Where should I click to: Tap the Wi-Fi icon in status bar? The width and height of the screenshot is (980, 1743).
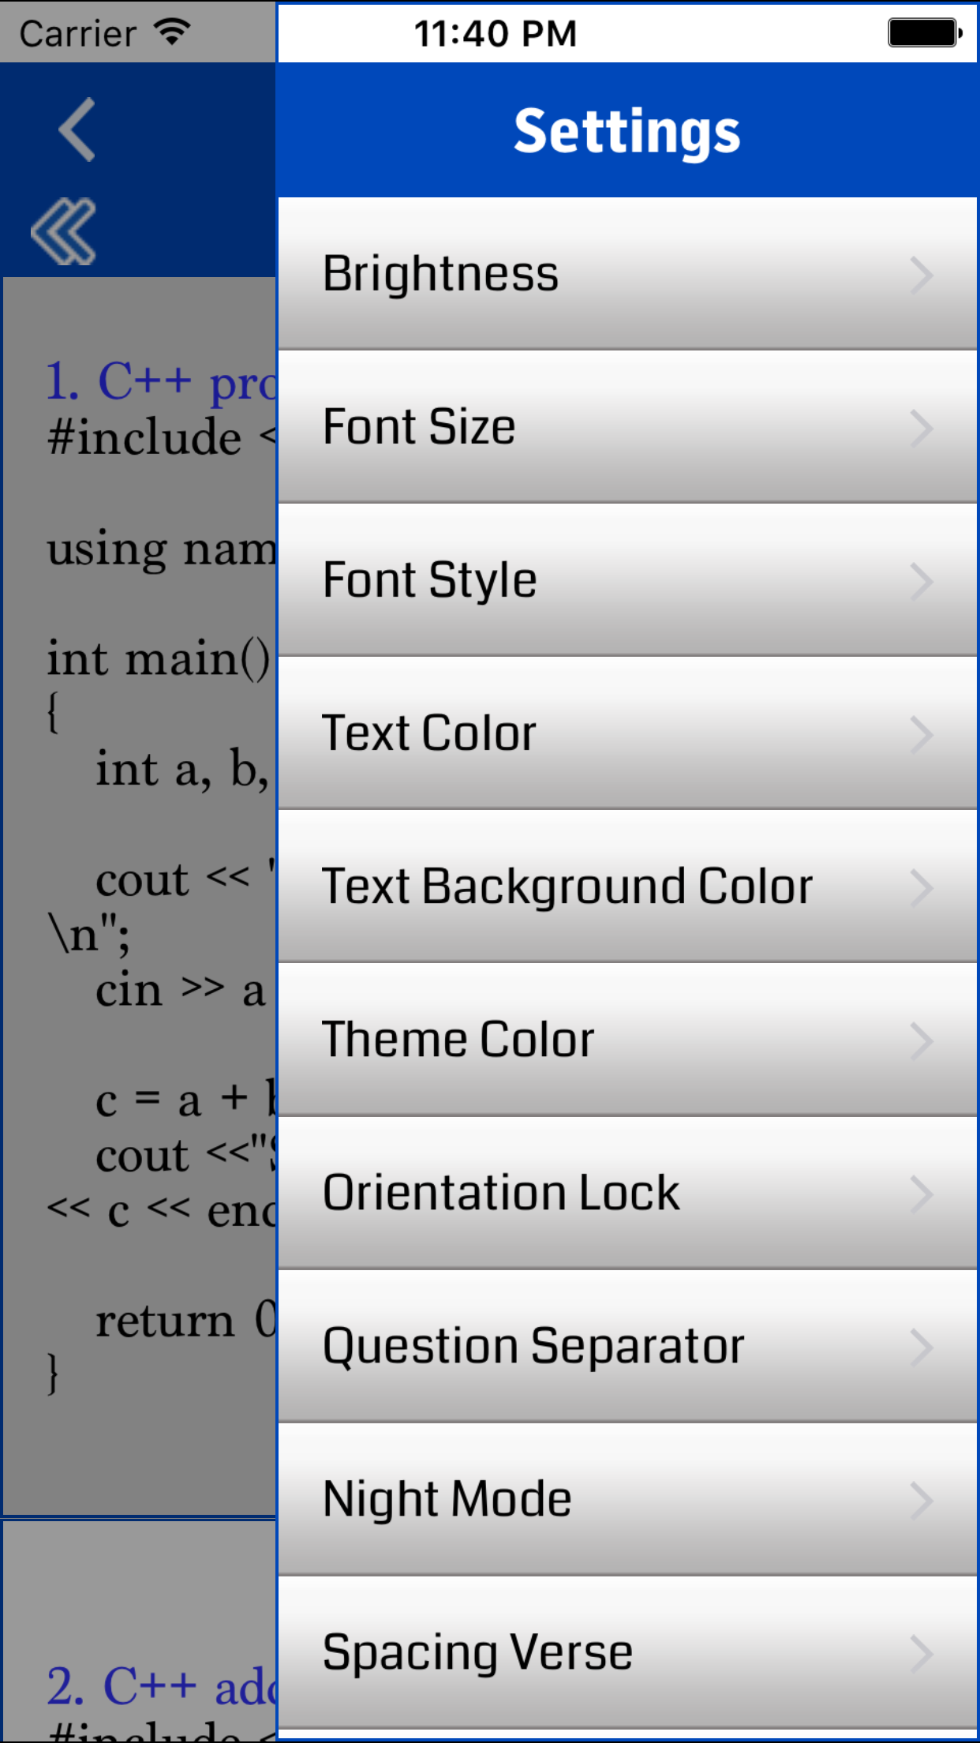[x=170, y=30]
